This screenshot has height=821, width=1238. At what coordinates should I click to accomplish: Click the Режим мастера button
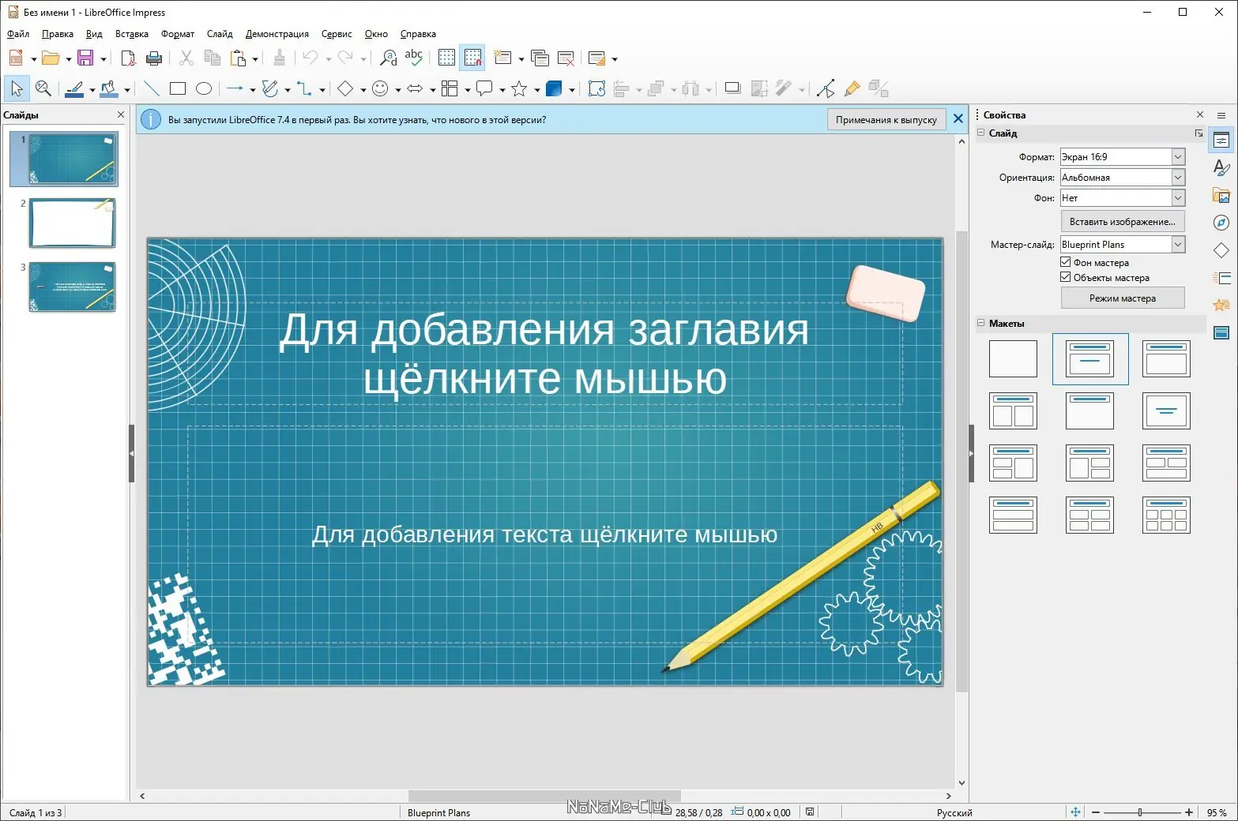pos(1123,298)
